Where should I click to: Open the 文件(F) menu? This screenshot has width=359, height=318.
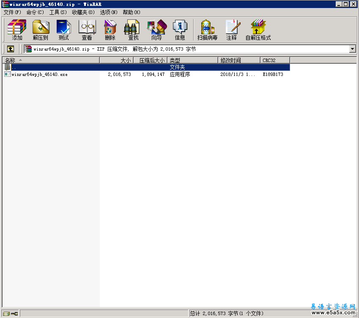[x=12, y=12]
